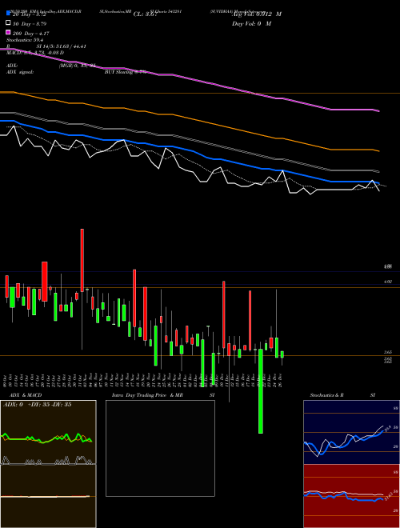400x528 pixels.
Task: Click the '09 Oct' date label
Action: pos(5,381)
